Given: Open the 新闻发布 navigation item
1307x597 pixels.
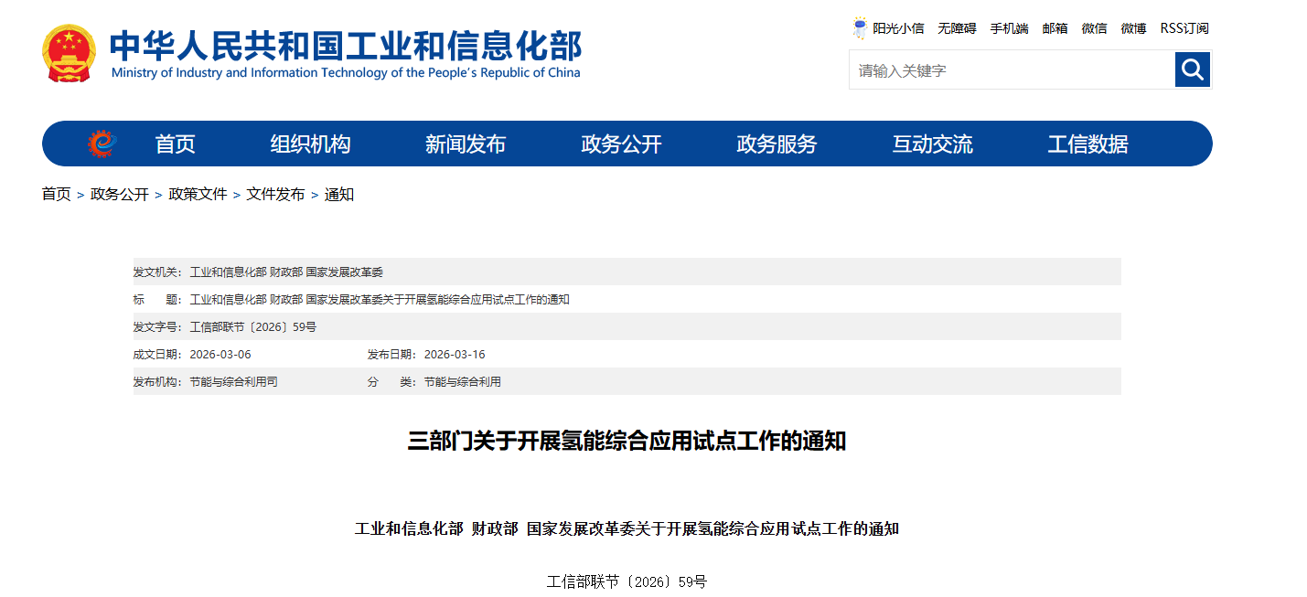Looking at the screenshot, I should coord(466,144).
